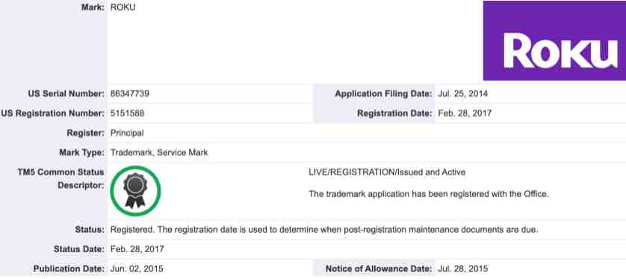Click the trademark application registered description
Image resolution: width=626 pixels, height=279 pixels.
pos(429,194)
